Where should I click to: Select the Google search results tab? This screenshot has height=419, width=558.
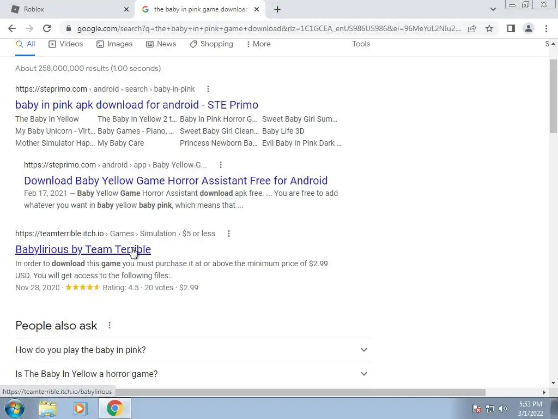tap(200, 9)
